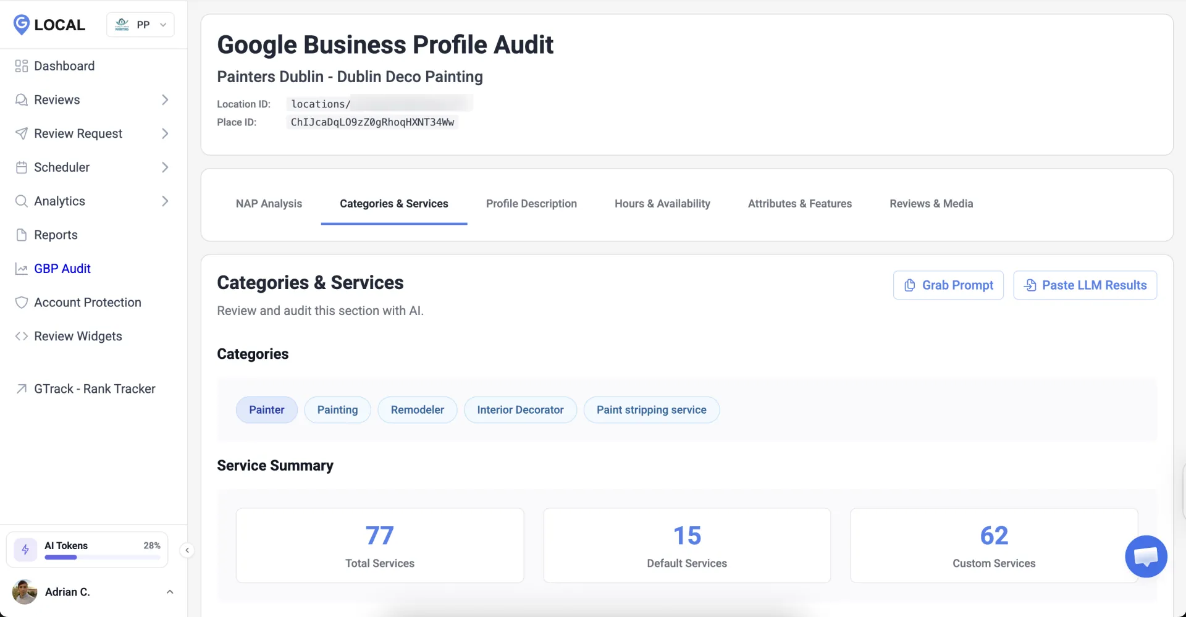Click the GBP Audit chart icon
This screenshot has height=617, width=1186.
(22, 269)
